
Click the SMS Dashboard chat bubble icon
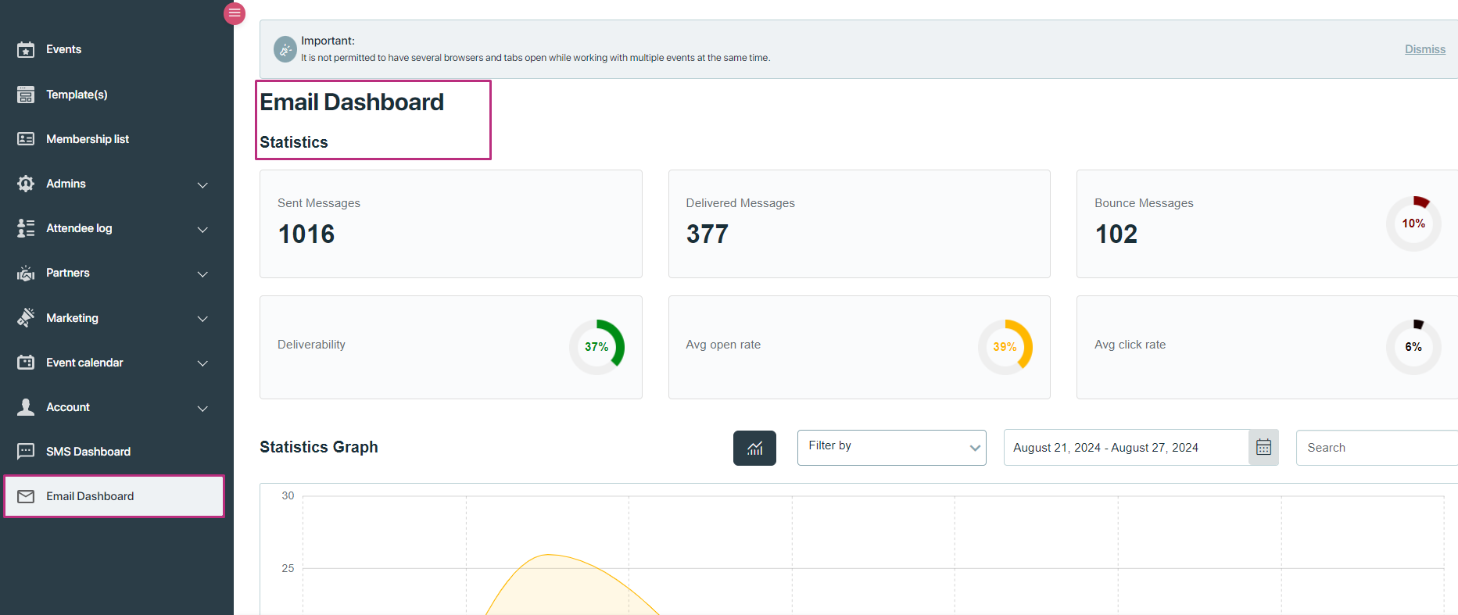(26, 452)
